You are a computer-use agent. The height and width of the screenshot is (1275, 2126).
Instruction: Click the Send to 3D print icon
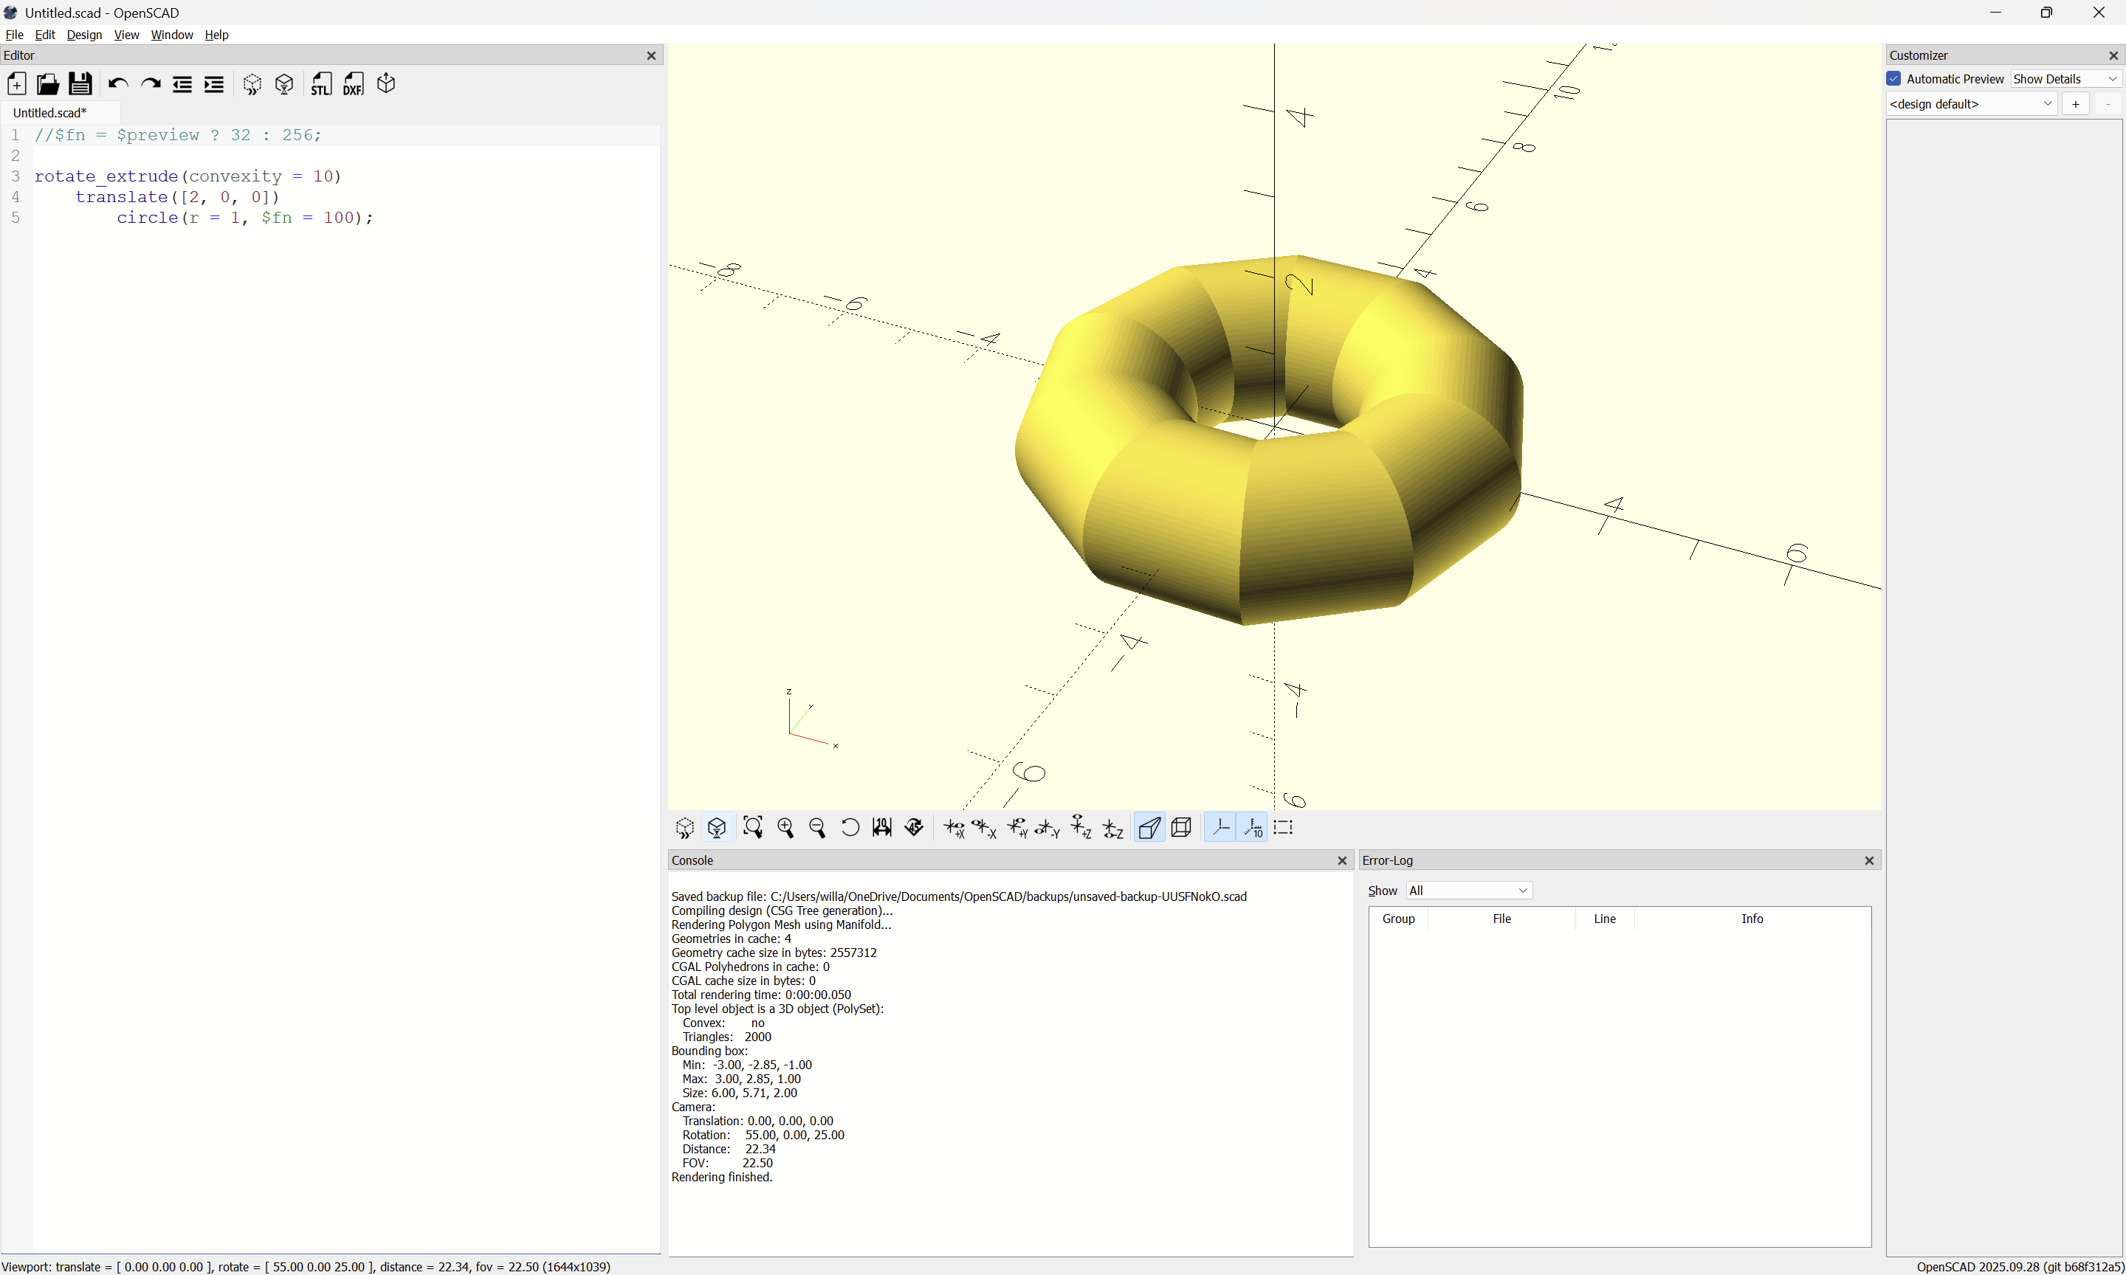click(x=386, y=84)
